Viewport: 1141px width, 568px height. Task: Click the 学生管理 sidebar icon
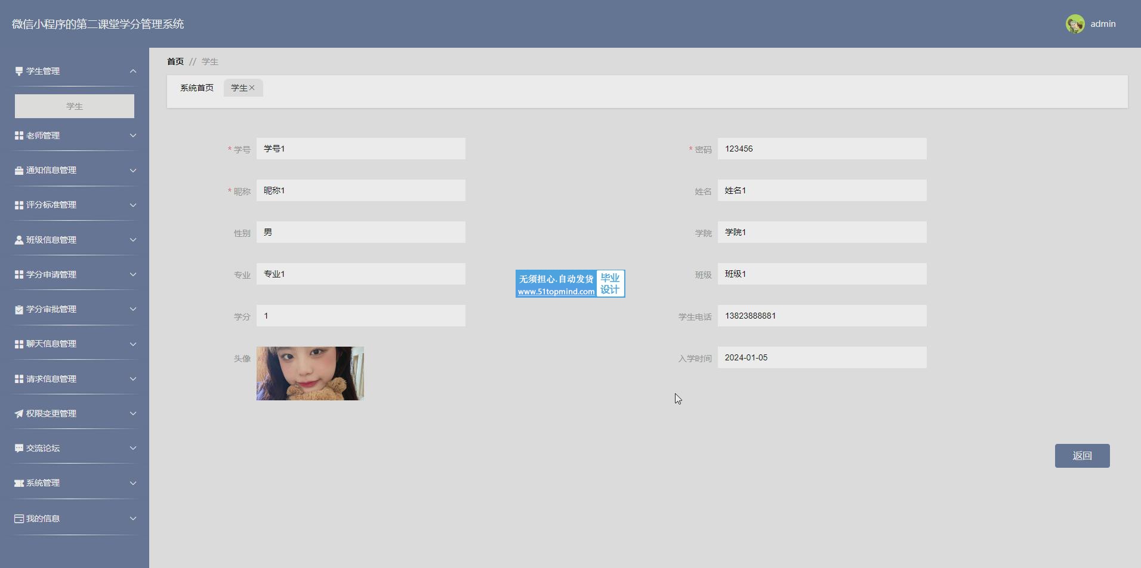pyautogui.click(x=19, y=71)
